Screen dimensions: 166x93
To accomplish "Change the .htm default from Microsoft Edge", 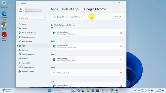I will click(x=87, y=33).
